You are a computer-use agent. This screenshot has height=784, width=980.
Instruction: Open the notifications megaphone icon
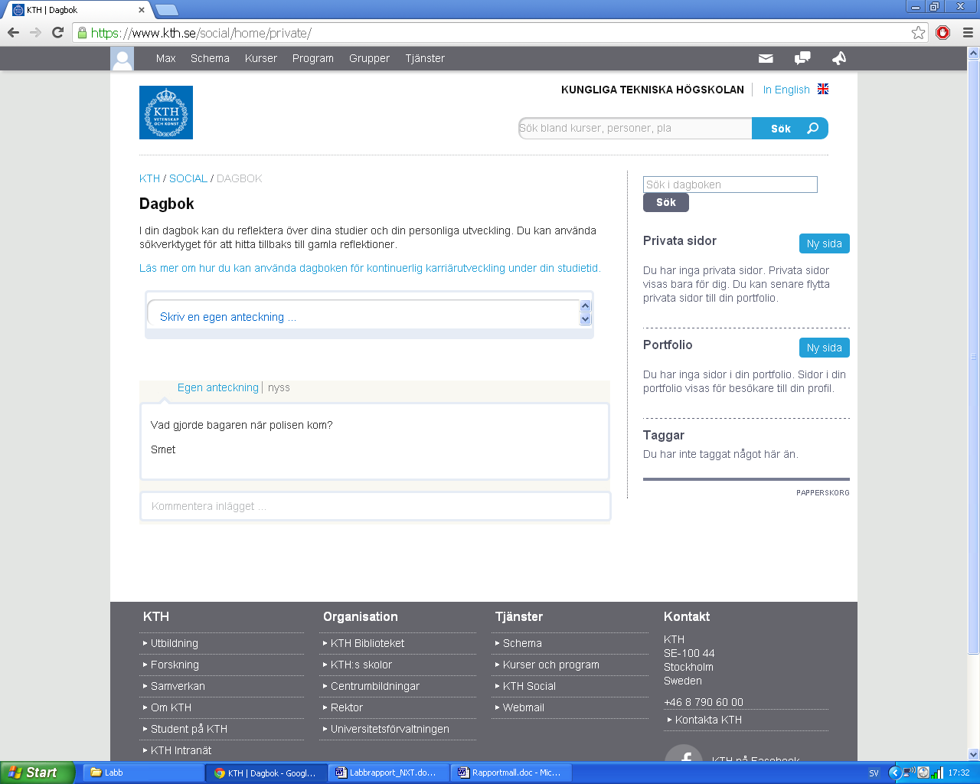pyautogui.click(x=839, y=58)
